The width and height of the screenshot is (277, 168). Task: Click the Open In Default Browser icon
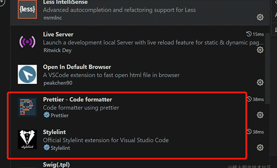tap(27, 74)
